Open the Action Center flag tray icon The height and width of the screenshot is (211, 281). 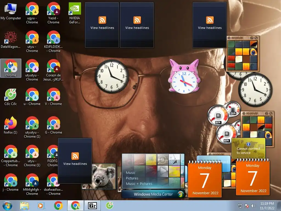[x=247, y=206]
